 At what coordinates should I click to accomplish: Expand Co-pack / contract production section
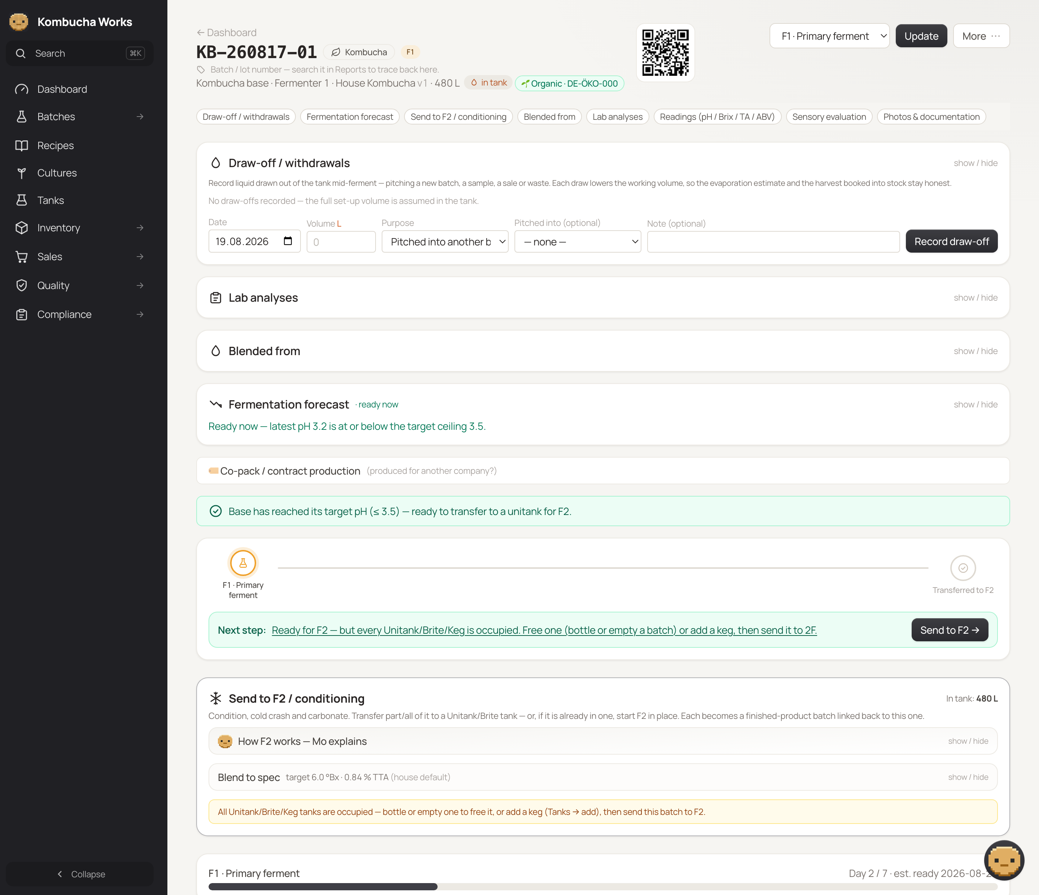tap(603, 471)
